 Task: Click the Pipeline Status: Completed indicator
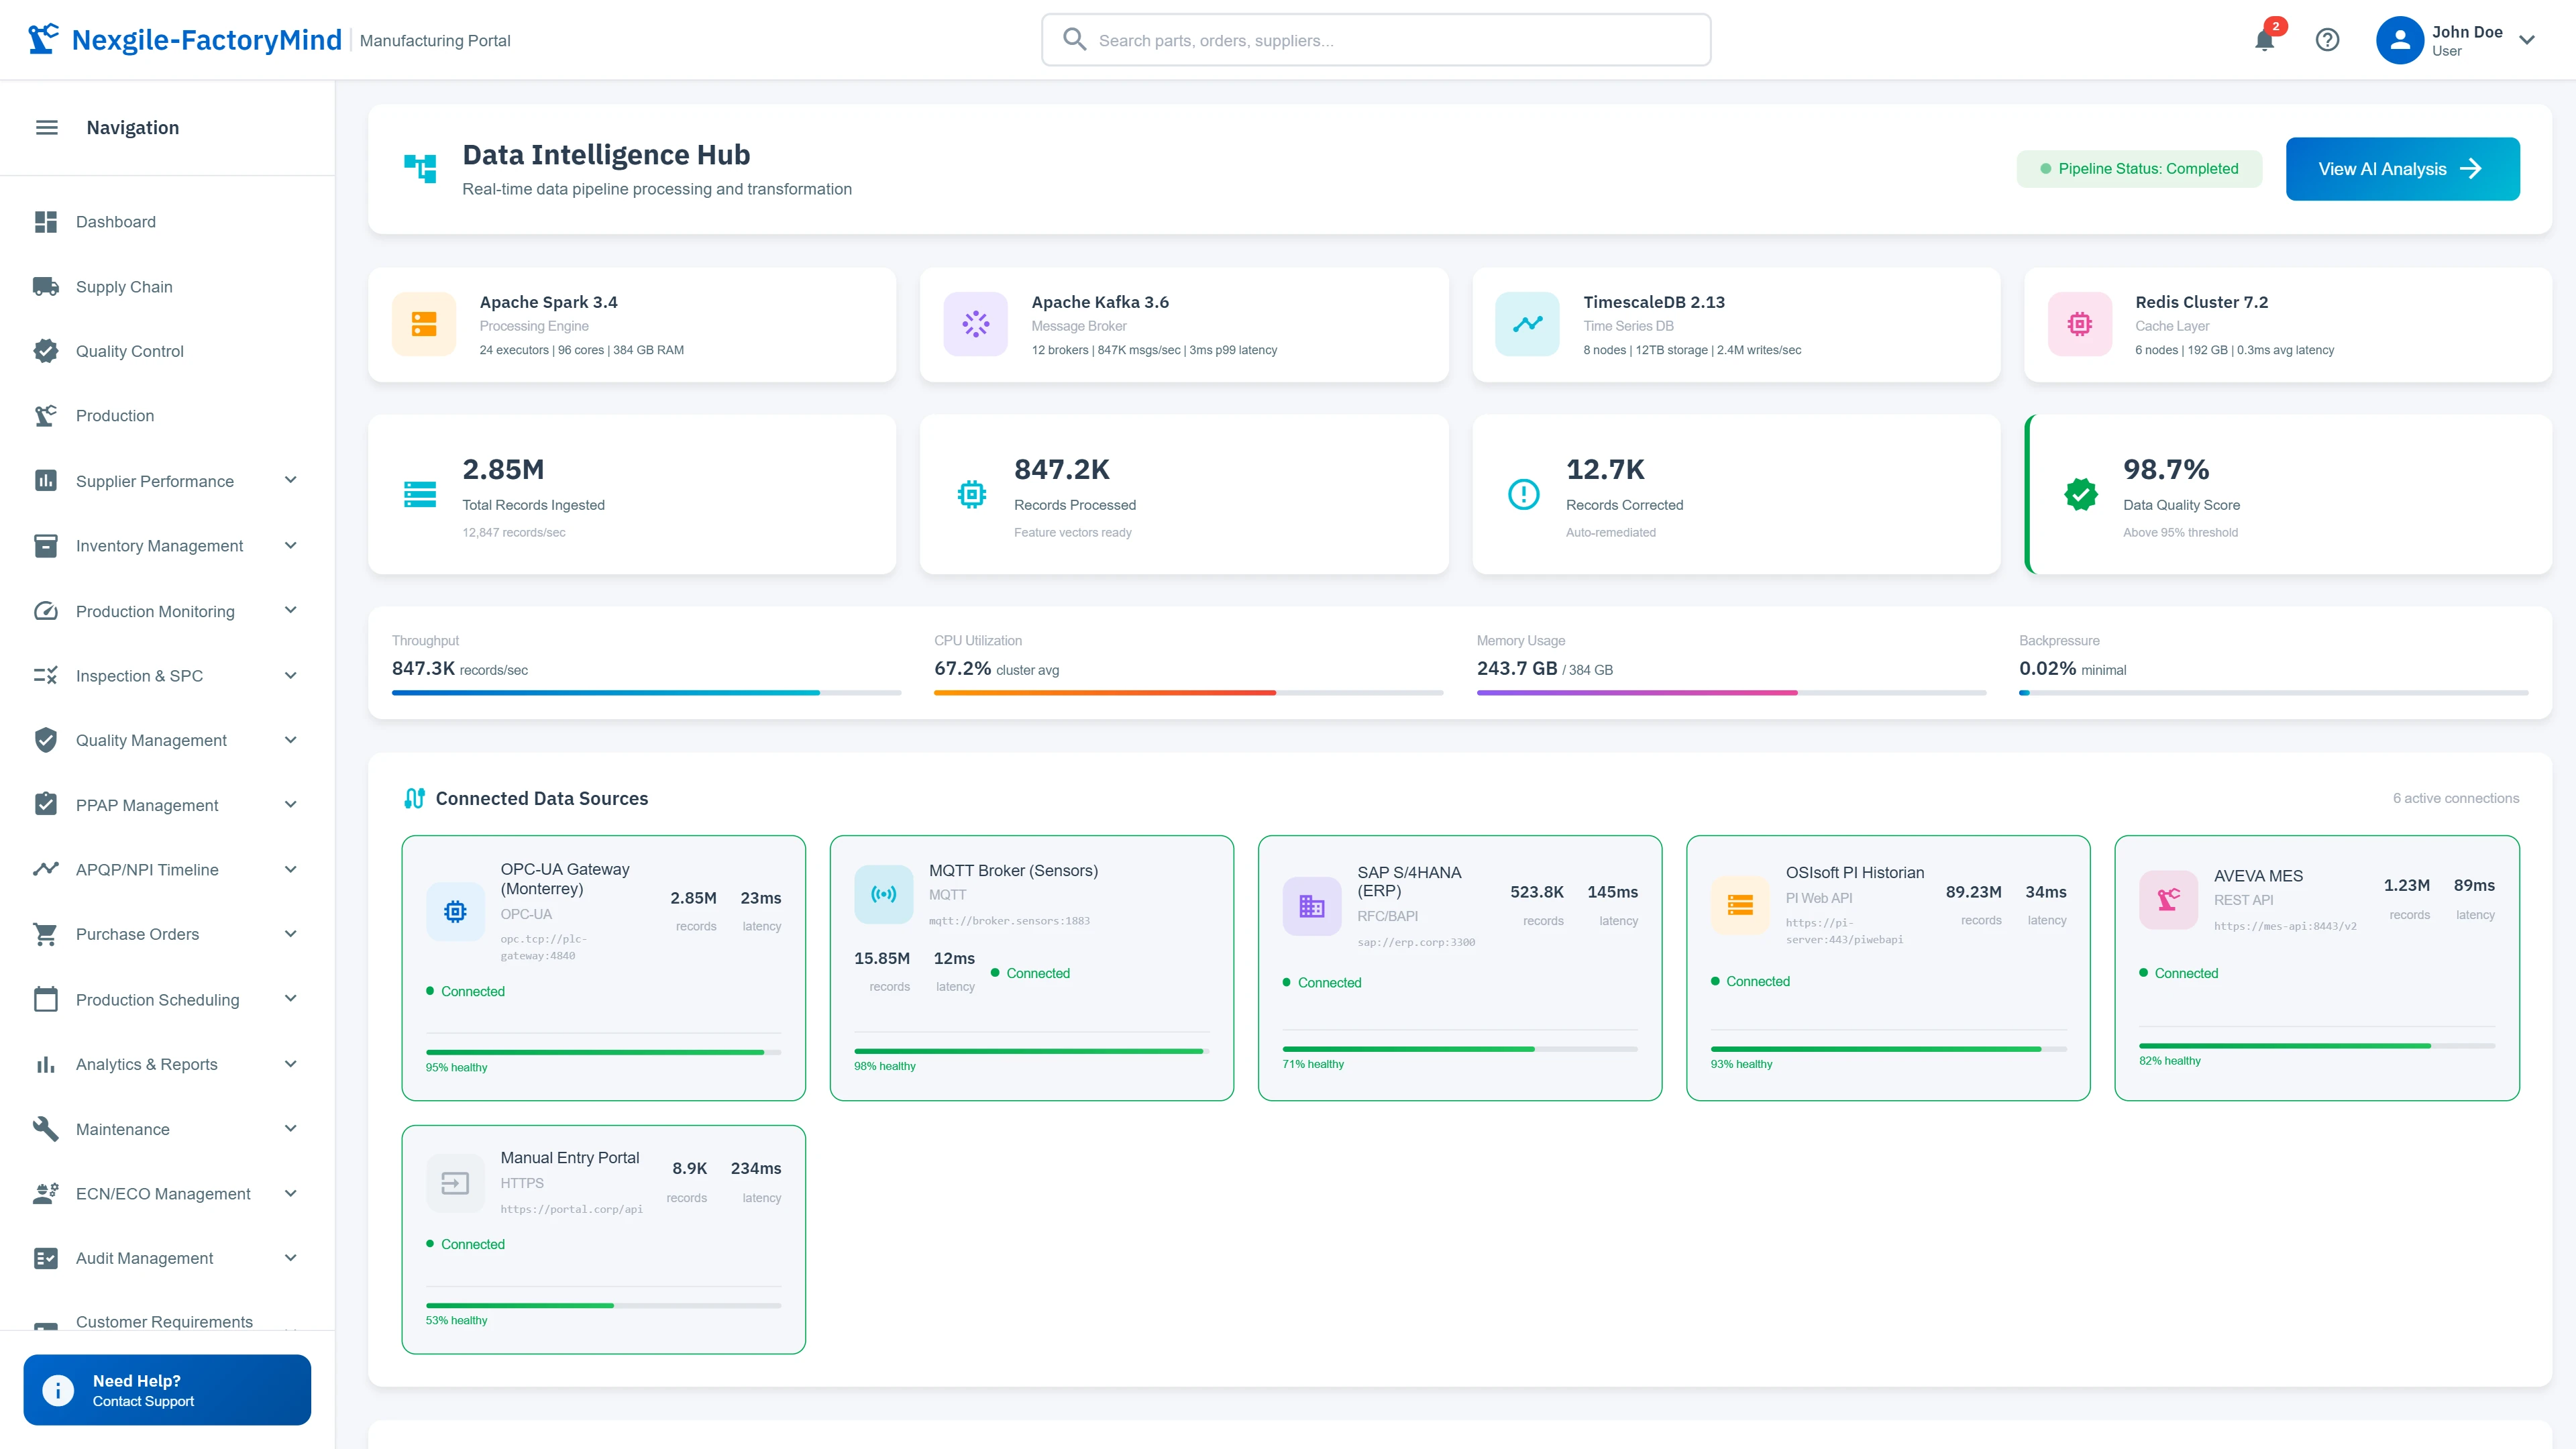point(2139,169)
